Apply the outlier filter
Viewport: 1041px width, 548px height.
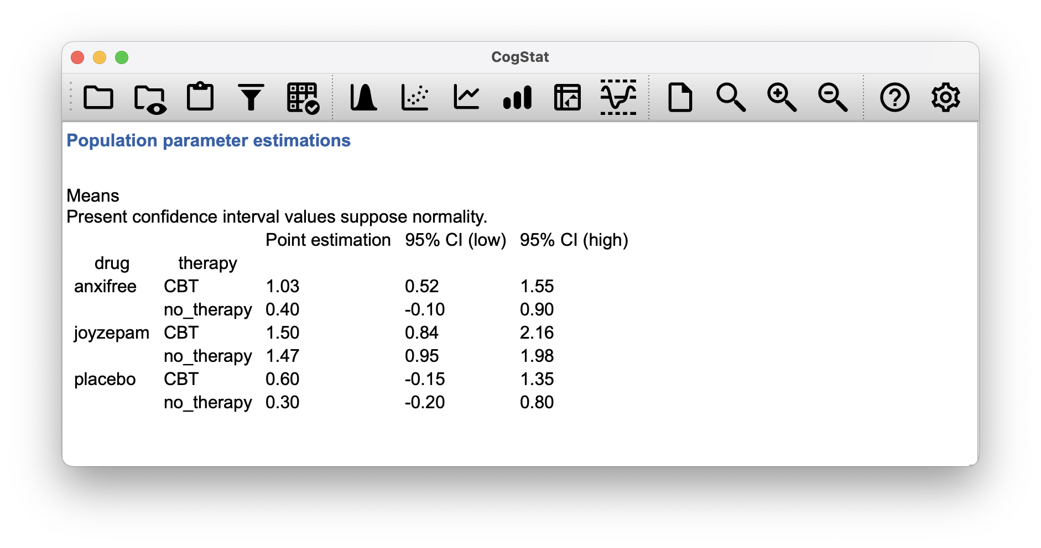pos(251,97)
